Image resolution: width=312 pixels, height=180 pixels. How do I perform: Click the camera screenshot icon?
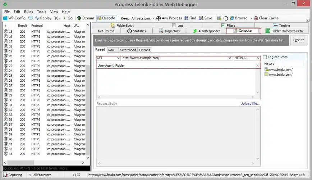pyautogui.click(x=219, y=18)
